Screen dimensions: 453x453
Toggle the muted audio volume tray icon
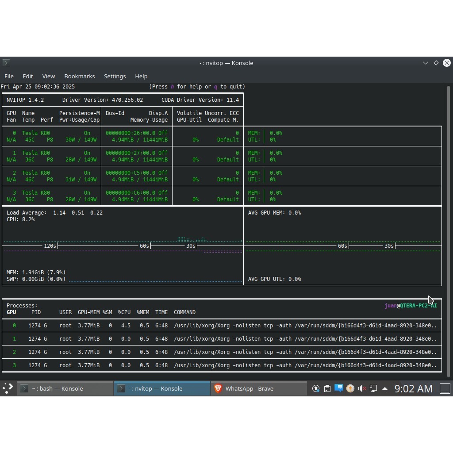pos(362,388)
